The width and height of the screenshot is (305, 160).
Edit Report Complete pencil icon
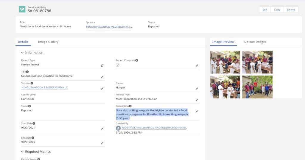click(197, 66)
